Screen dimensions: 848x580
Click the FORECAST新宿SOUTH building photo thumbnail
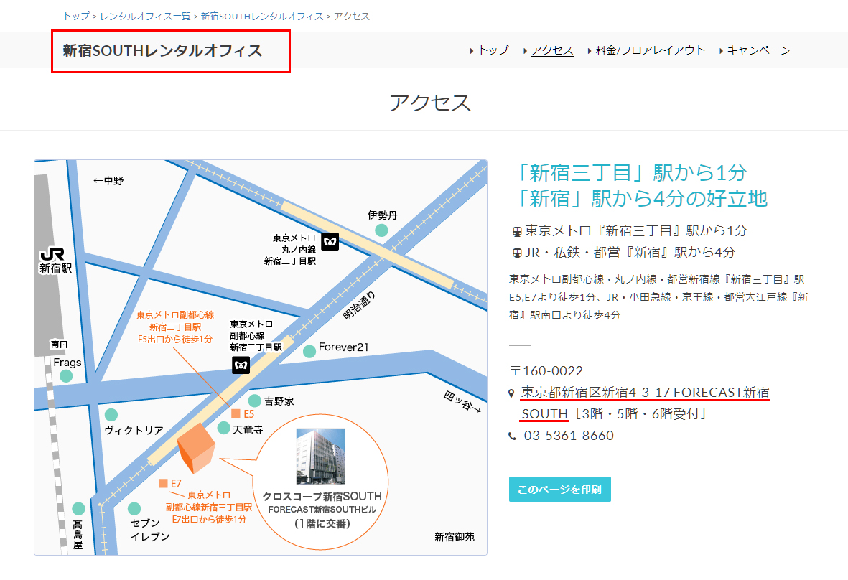click(321, 457)
